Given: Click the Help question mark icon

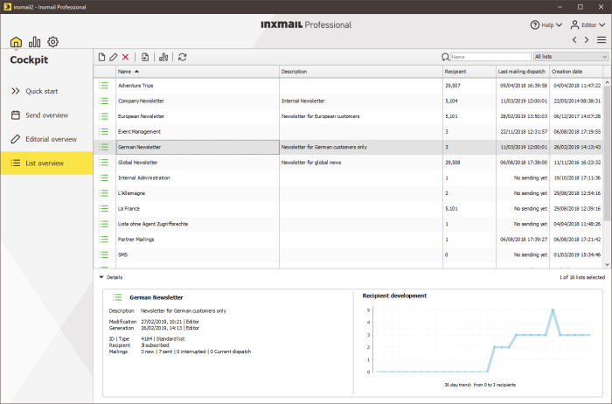Looking at the screenshot, I should (534, 25).
